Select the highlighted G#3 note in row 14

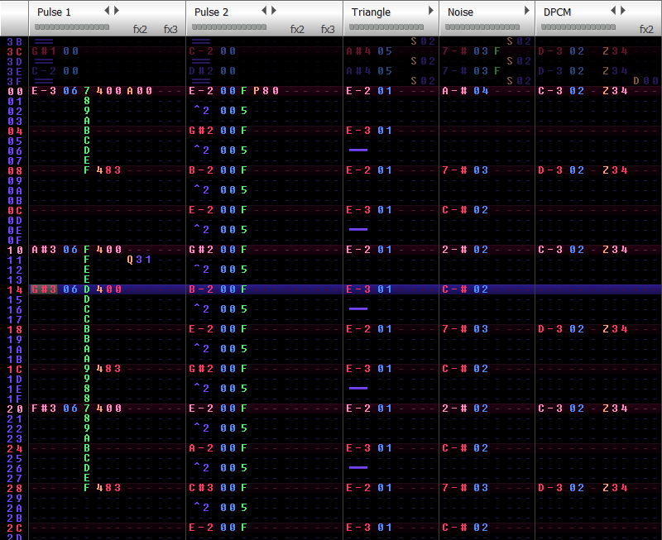44,289
